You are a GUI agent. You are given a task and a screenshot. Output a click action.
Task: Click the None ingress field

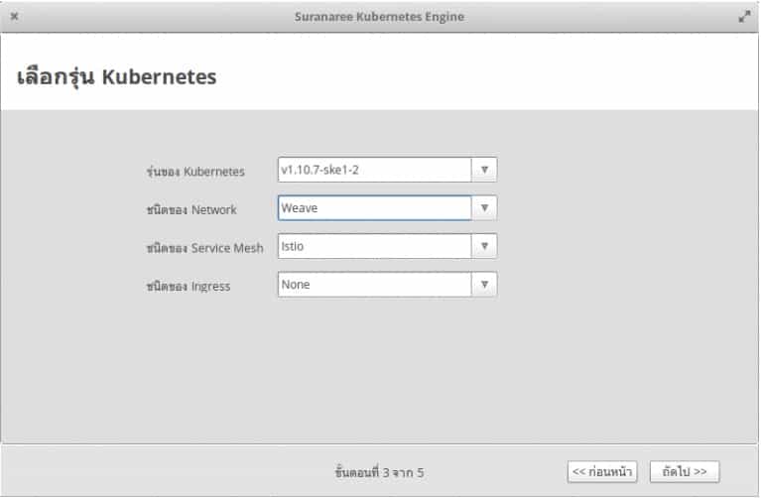[x=374, y=285]
